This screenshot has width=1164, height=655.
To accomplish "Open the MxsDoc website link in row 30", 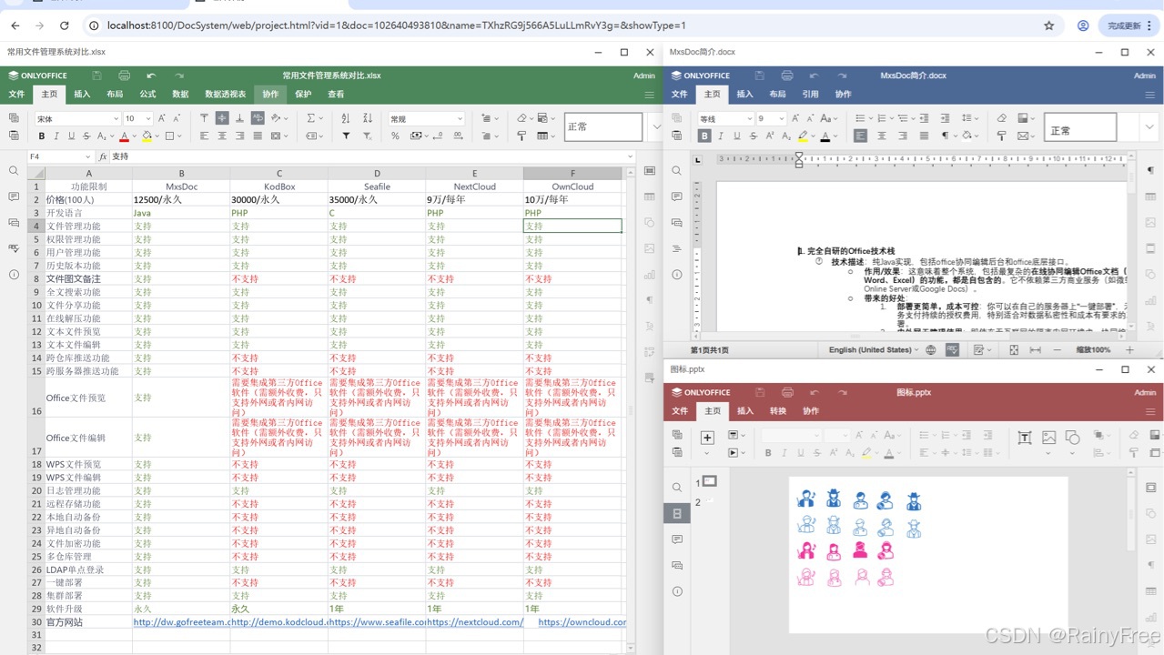I will coord(181,622).
